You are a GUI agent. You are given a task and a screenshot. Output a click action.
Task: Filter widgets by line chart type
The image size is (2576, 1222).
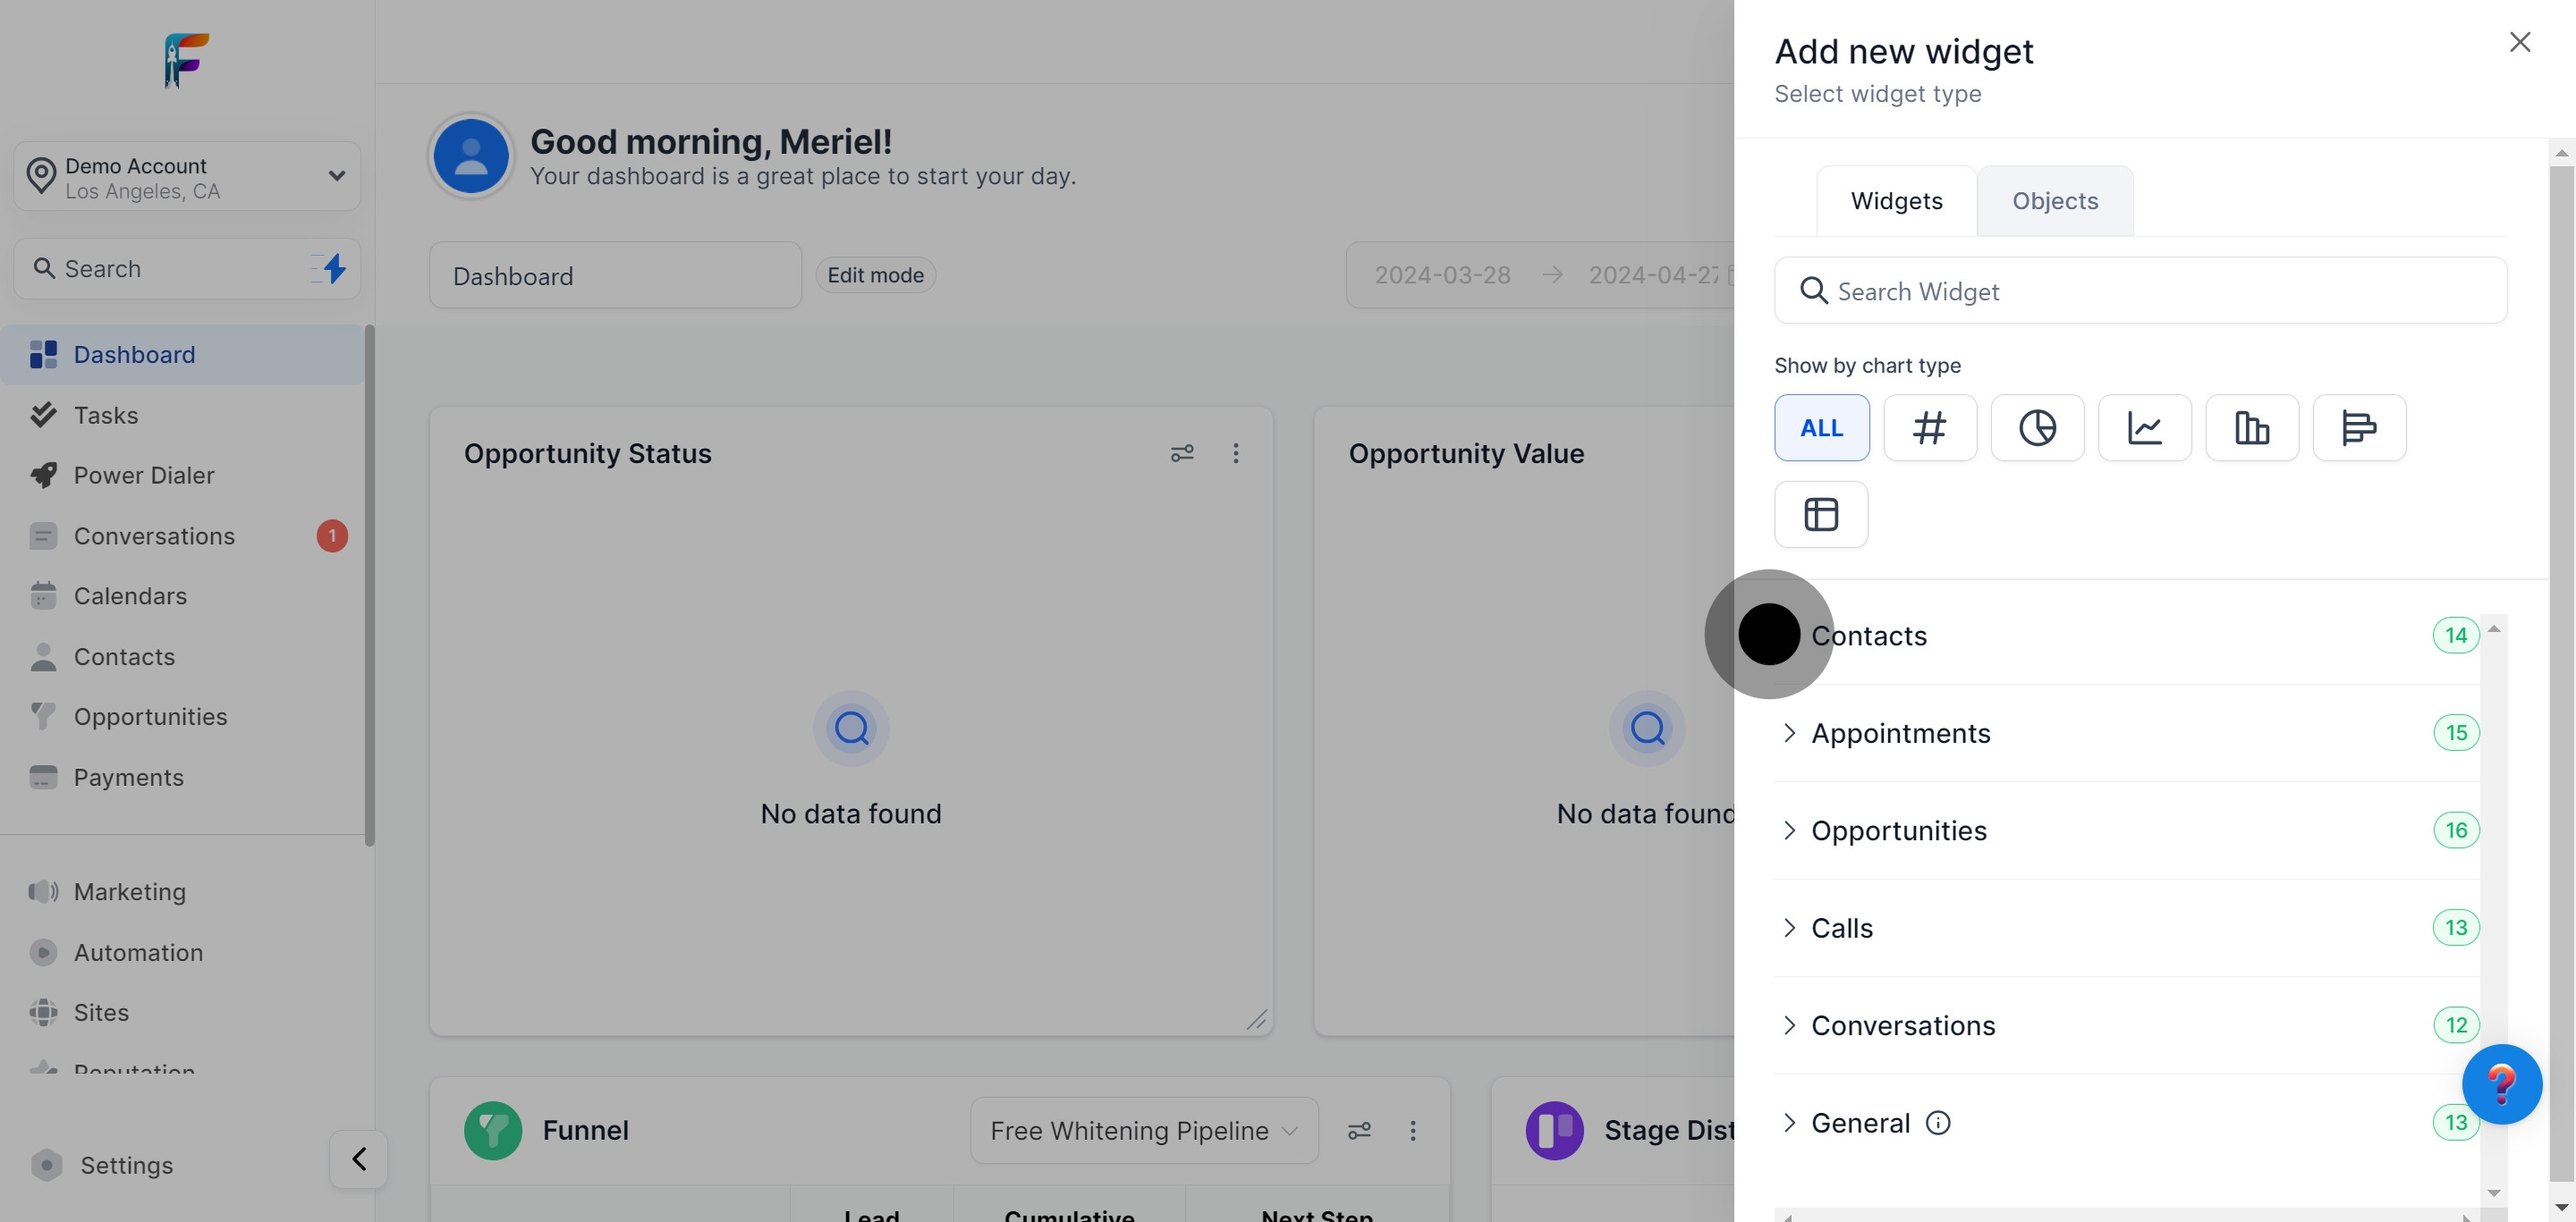(x=2144, y=427)
